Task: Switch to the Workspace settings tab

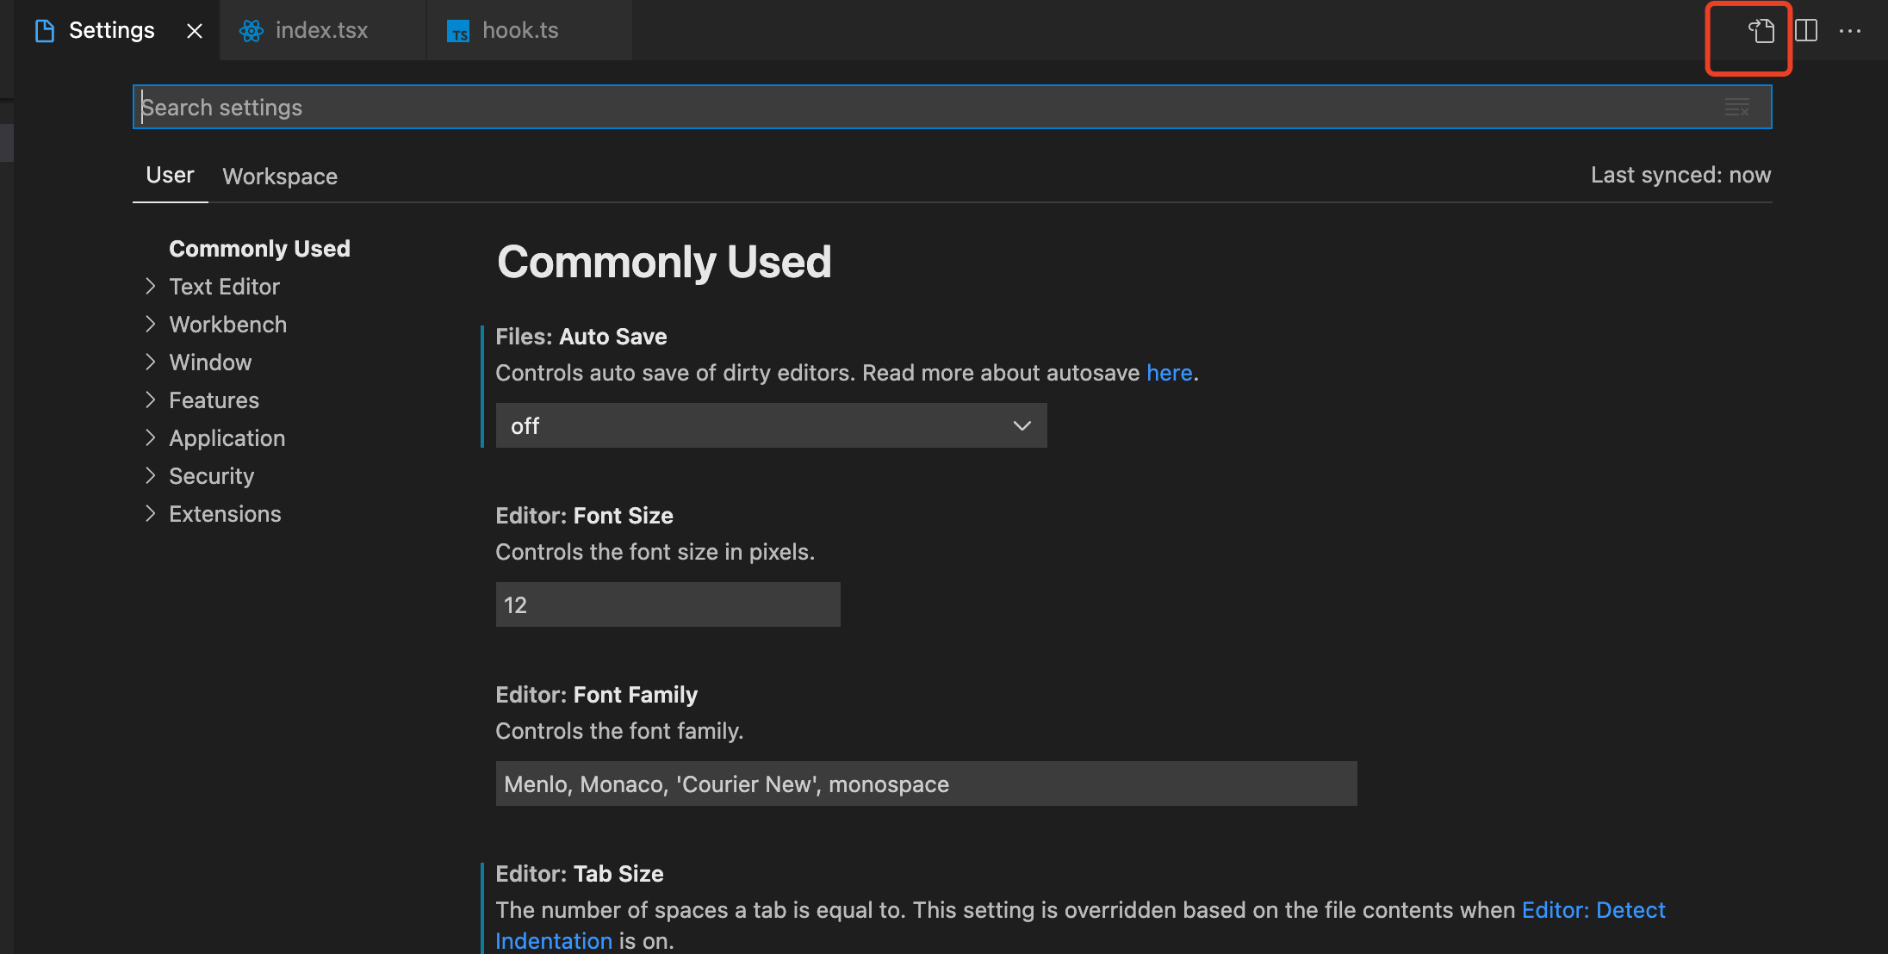Action: (x=280, y=177)
